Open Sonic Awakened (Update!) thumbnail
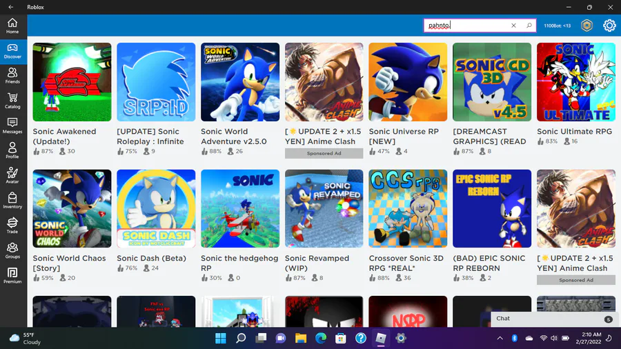This screenshot has height=349, width=621. (72, 82)
